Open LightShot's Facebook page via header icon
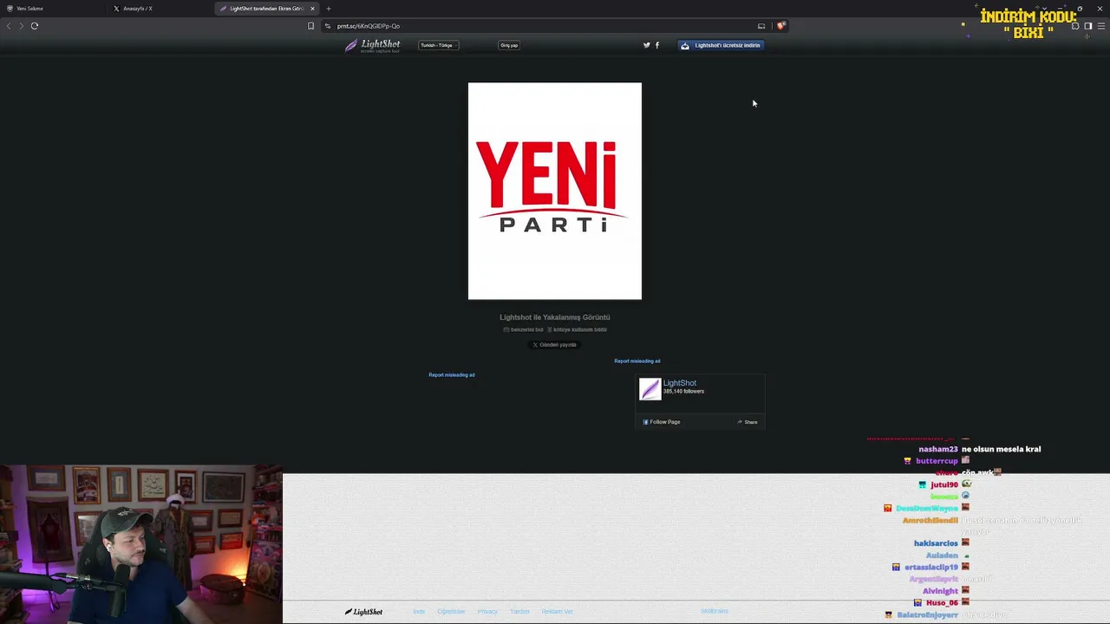1110x624 pixels. point(657,45)
